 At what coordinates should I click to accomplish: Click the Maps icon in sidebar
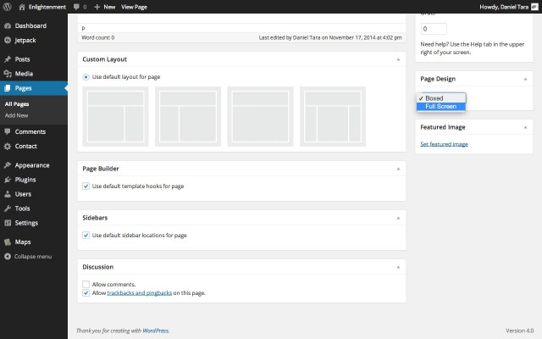[8, 242]
